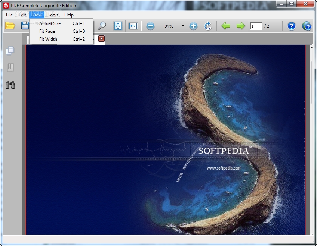Viewport: 317px width, 246px height.
Task: Choose Fit Width from View menu
Action: click(61, 39)
